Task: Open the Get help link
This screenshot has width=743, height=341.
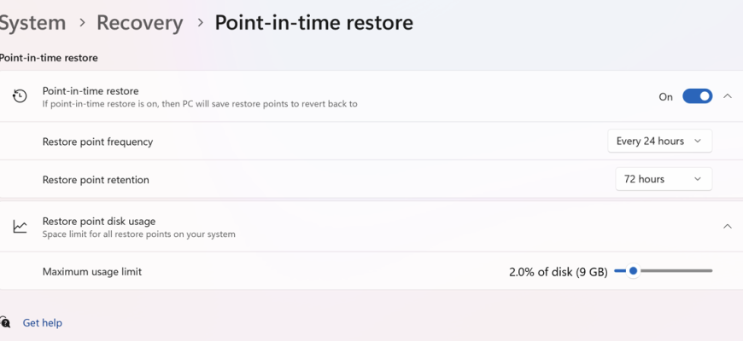Action: click(x=42, y=323)
